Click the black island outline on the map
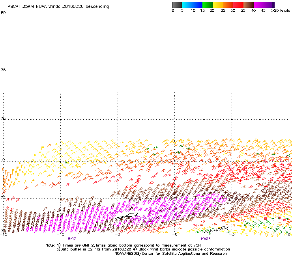The width and height of the screenshot is (292, 256). pos(127,216)
